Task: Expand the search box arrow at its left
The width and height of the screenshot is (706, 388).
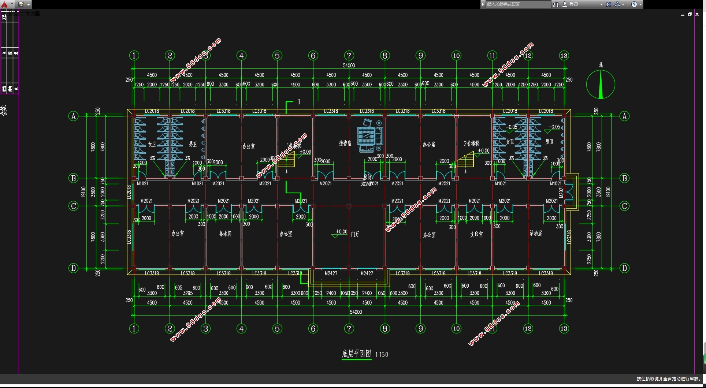Action: [x=483, y=4]
